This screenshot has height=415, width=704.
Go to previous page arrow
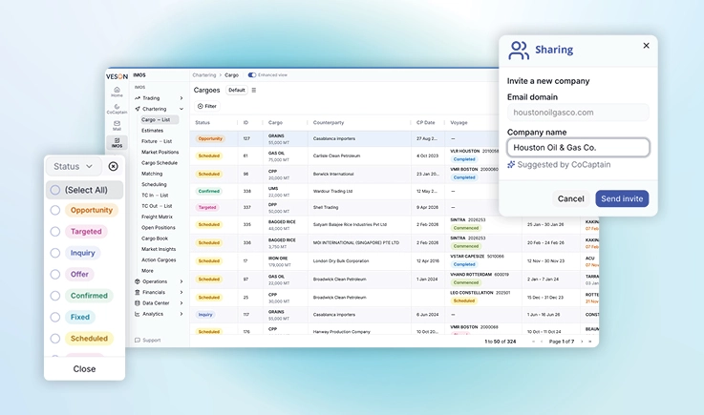pos(542,342)
